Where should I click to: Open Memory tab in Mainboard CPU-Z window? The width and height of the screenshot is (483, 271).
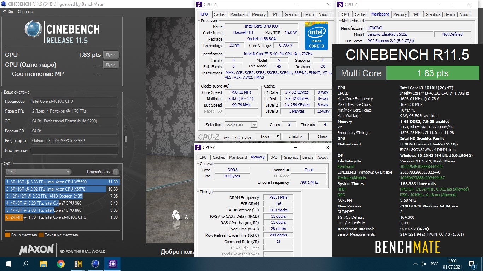(400, 14)
